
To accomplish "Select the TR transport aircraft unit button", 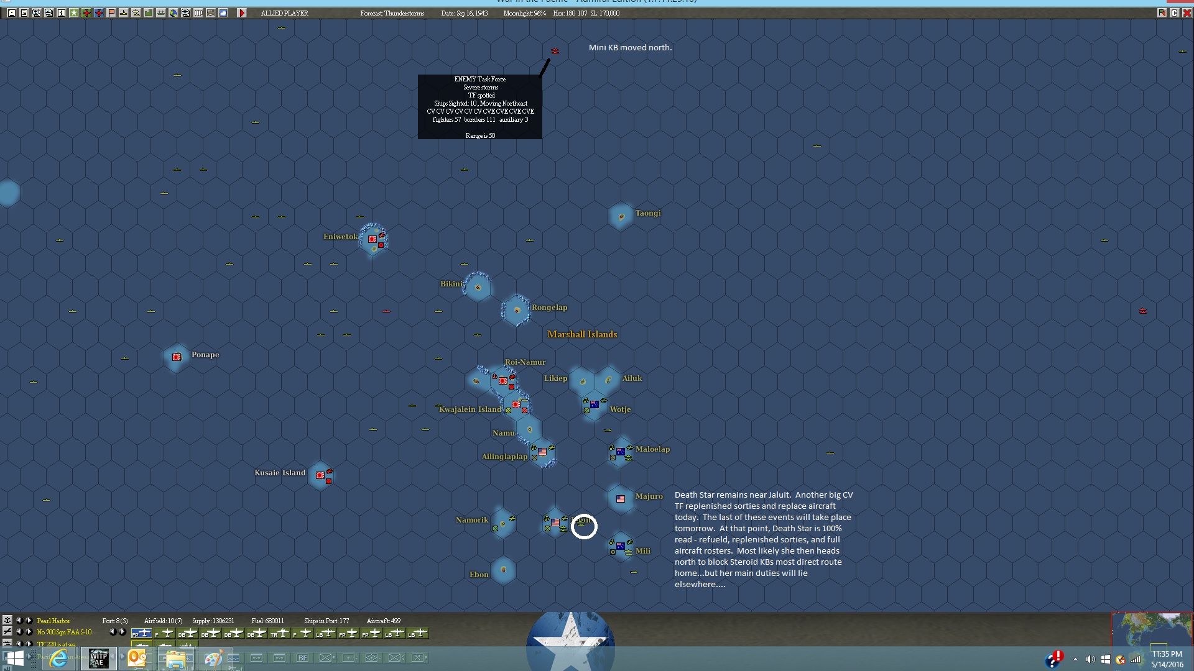I will coord(279,633).
